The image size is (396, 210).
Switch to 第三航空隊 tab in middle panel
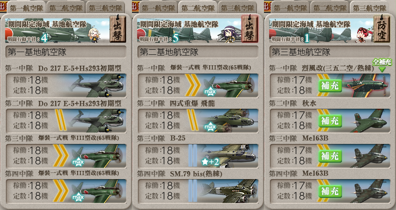point(237,7)
